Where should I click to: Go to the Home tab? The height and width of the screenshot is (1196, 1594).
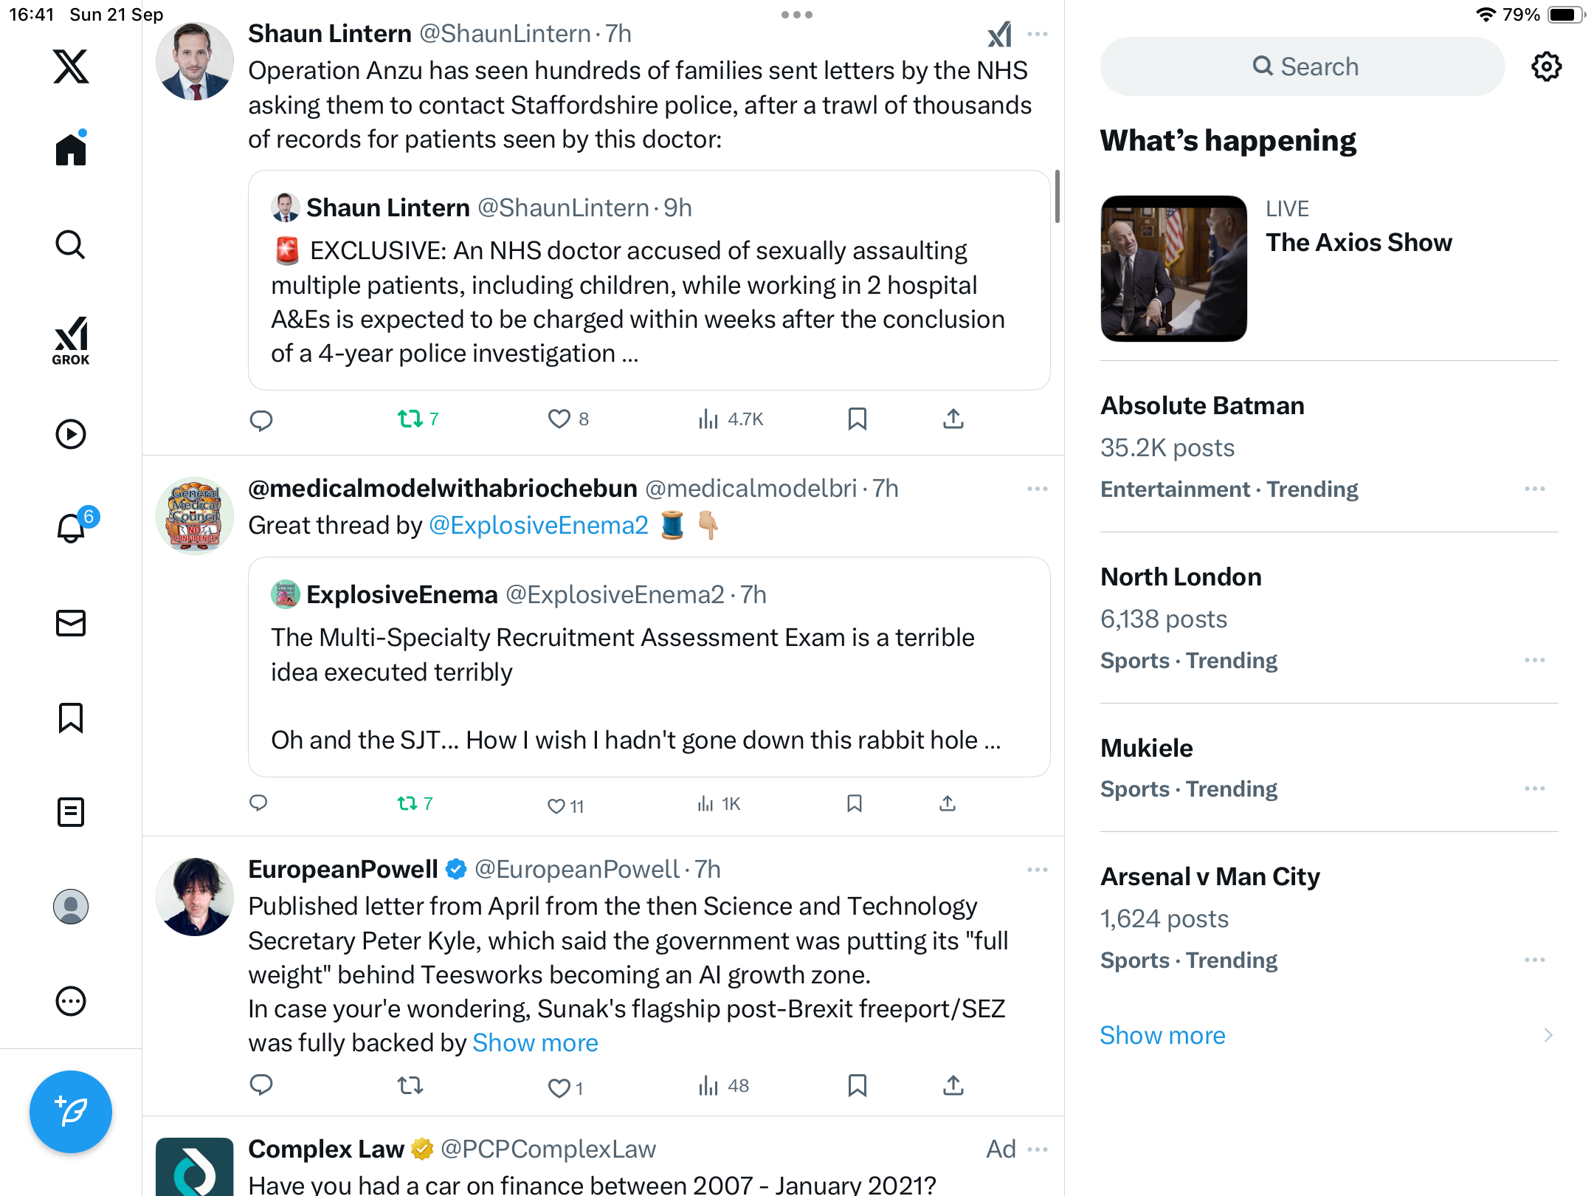(71, 149)
